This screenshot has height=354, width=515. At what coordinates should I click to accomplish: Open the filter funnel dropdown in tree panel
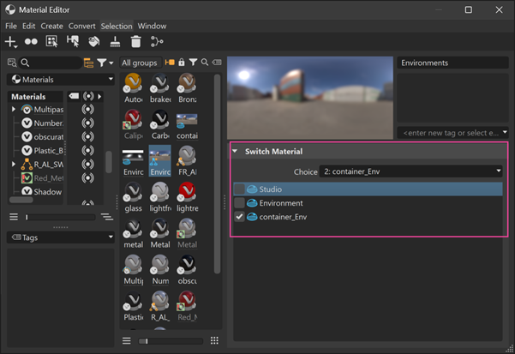click(105, 63)
